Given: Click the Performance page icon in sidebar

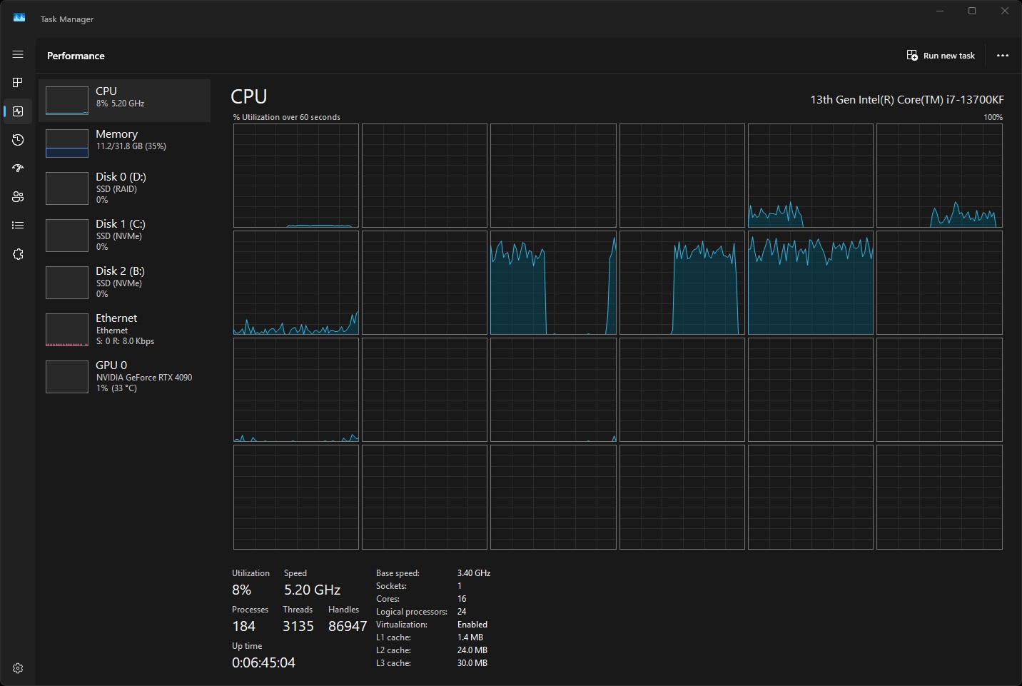Looking at the screenshot, I should 18,111.
